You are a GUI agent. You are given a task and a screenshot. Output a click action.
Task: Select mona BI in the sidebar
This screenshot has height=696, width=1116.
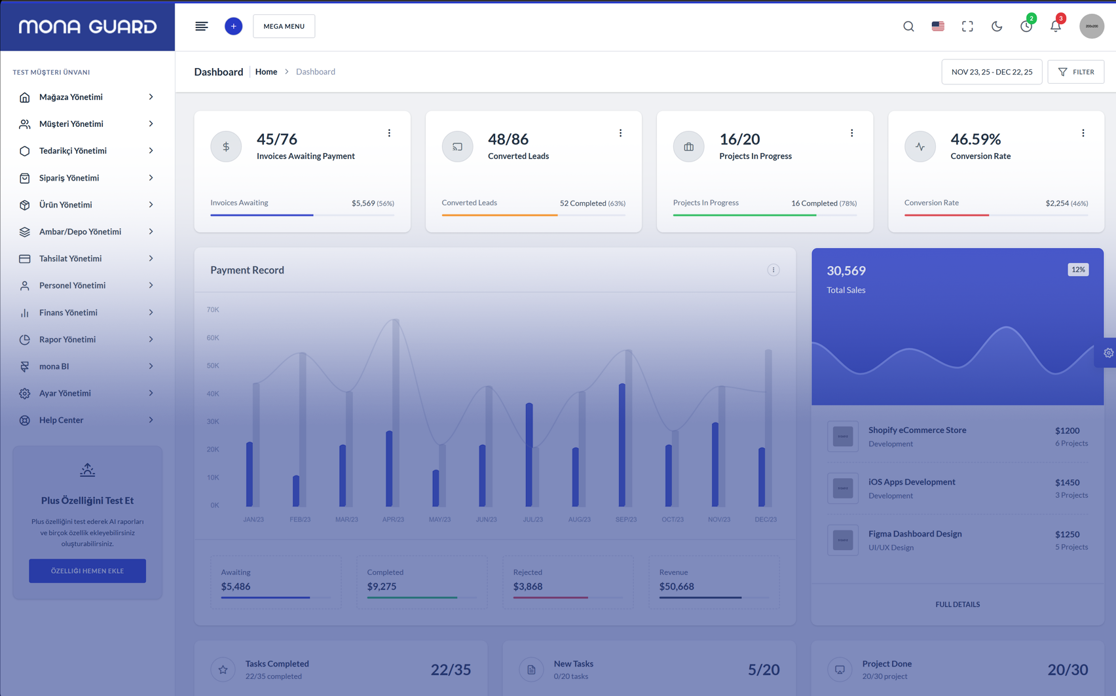(87, 366)
